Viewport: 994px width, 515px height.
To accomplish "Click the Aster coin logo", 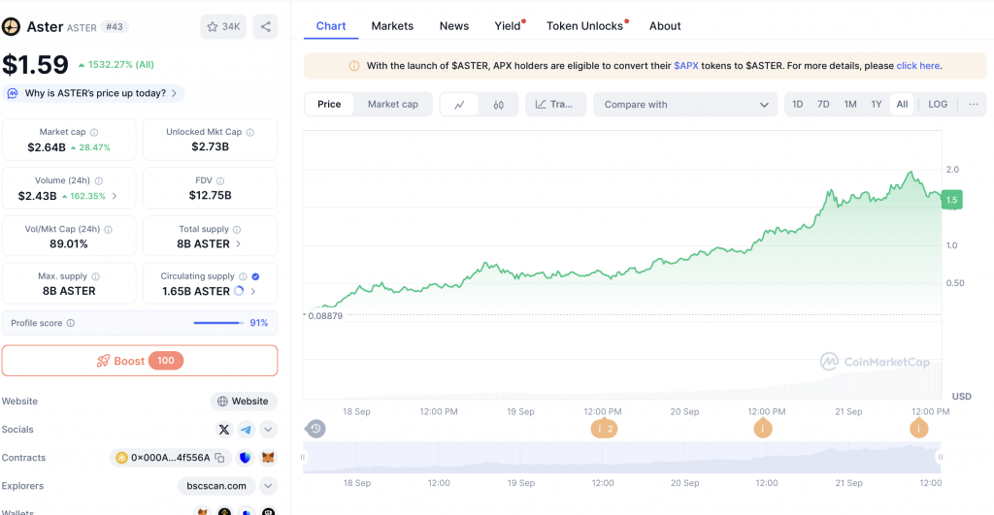I will [11, 26].
